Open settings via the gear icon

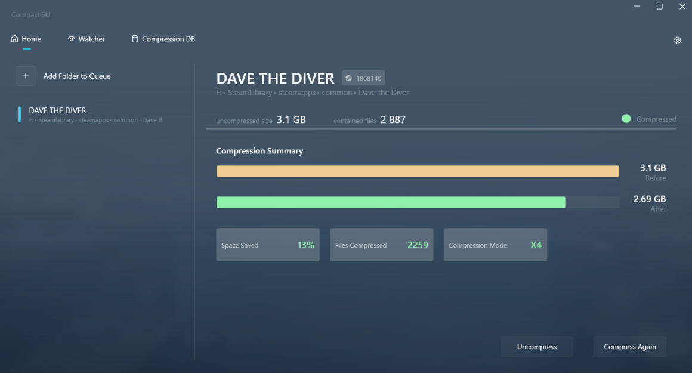pyautogui.click(x=677, y=41)
